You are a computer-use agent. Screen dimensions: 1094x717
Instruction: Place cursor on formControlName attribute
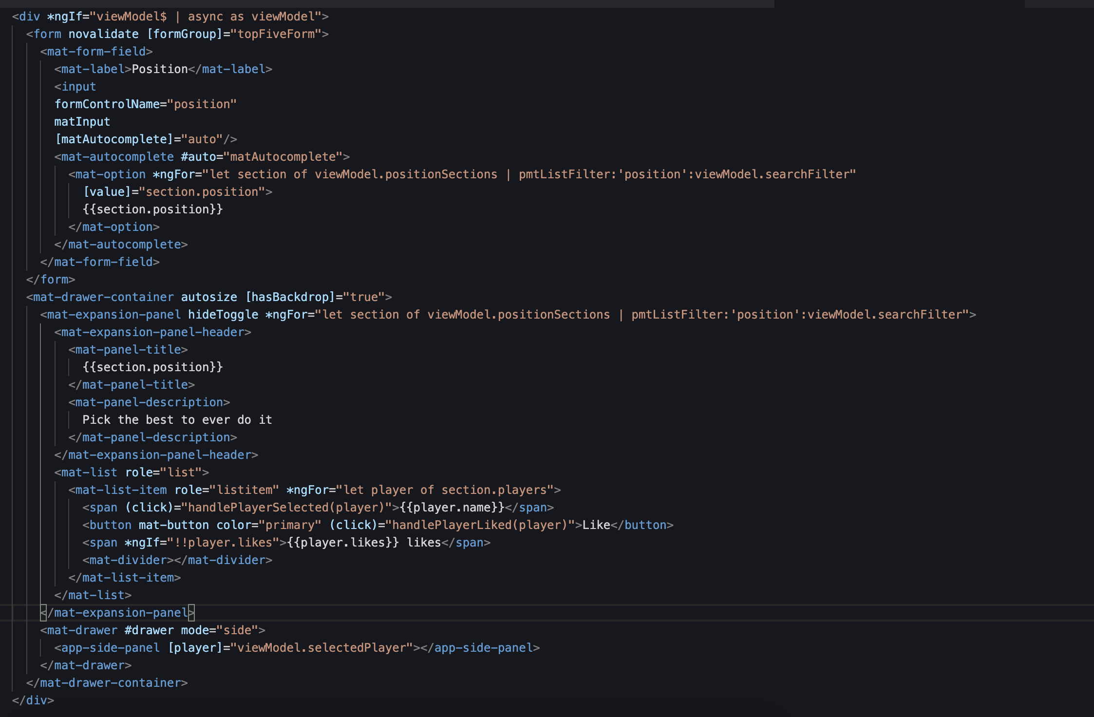coord(107,104)
